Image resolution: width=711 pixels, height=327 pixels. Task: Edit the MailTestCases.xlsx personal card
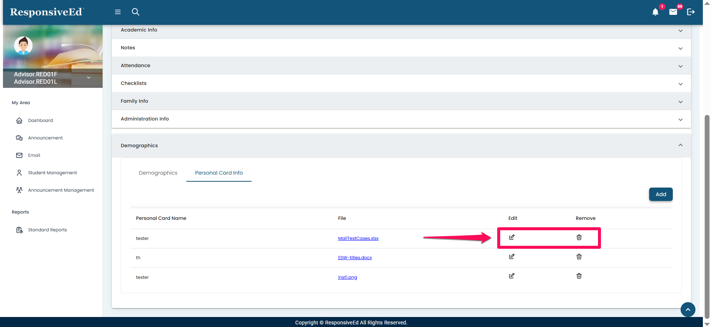511,237
